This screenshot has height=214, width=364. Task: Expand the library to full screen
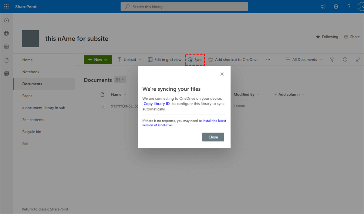coord(358,59)
